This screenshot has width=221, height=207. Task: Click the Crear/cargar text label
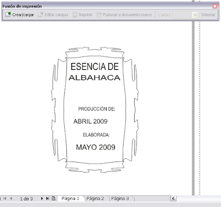23,15
